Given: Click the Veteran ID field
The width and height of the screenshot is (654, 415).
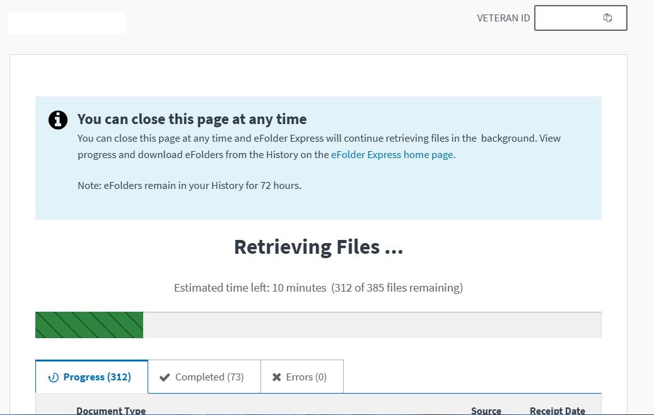Looking at the screenshot, I should [581, 18].
